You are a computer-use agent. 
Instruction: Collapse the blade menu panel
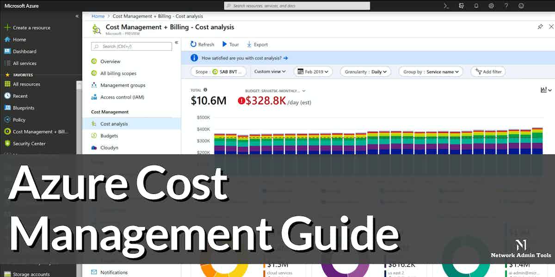(176, 42)
